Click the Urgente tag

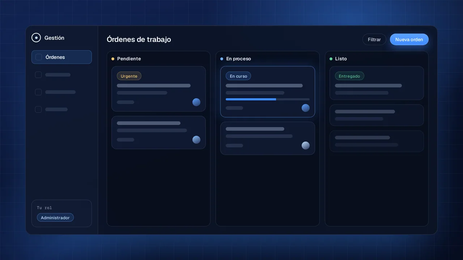pyautogui.click(x=129, y=76)
